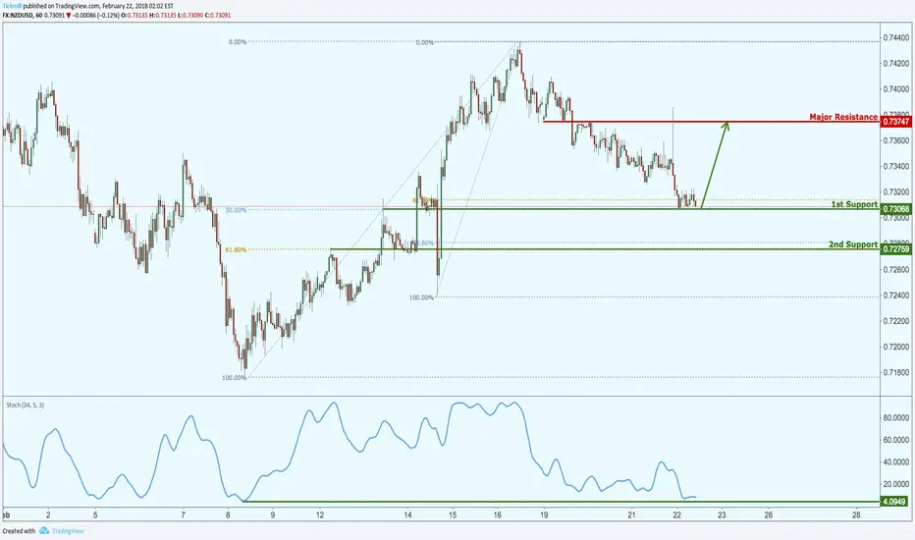Click date 8 on the time axis
Viewport: 915px width, 540px height.
click(228, 515)
